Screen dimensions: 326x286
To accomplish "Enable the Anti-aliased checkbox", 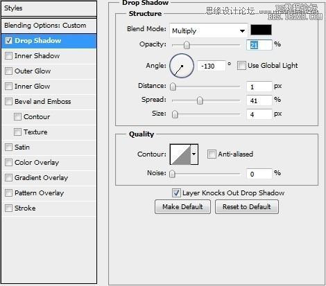I will [212, 154].
